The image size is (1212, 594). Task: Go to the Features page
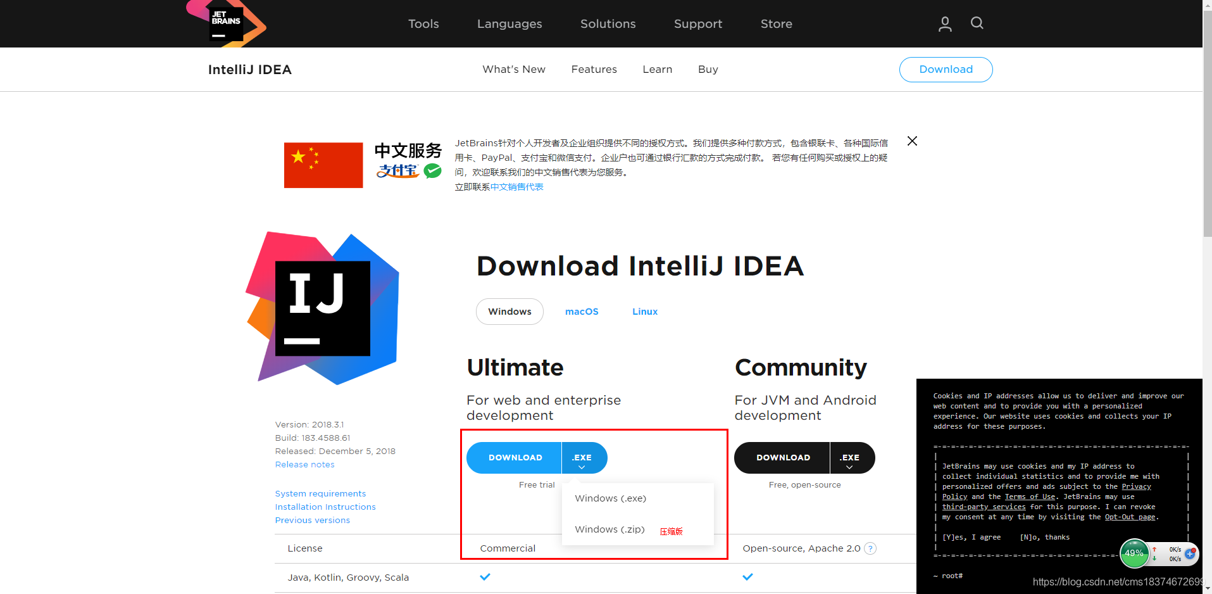coord(594,70)
